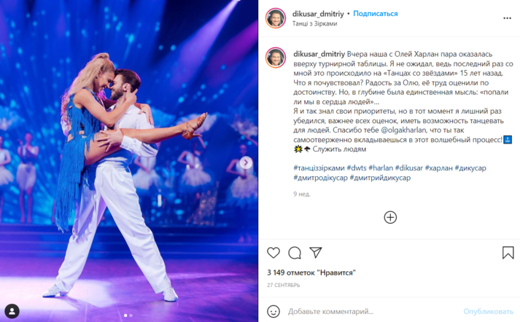Click the Опубликовать post button
The width and height of the screenshot is (520, 322).
coord(488,311)
